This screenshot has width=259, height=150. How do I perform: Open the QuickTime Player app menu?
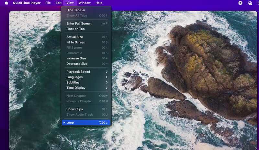pos(27,3)
